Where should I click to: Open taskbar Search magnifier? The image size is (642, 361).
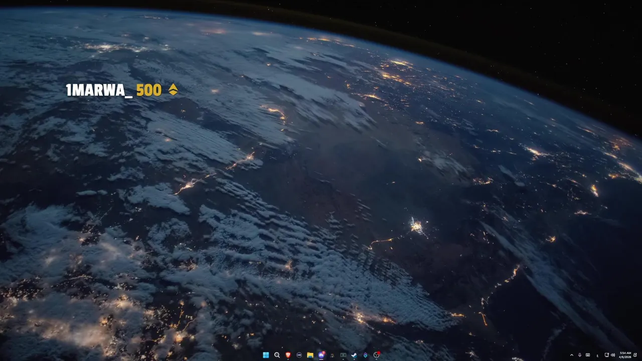point(277,355)
